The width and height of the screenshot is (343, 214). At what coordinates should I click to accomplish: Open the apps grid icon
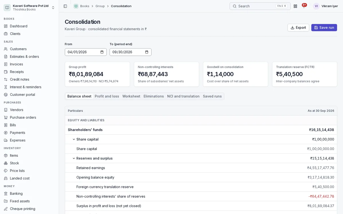295,6
